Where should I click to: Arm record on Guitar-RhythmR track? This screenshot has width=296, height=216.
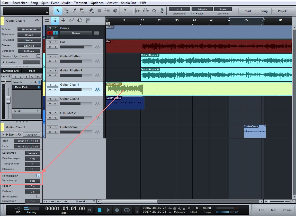(50, 75)
